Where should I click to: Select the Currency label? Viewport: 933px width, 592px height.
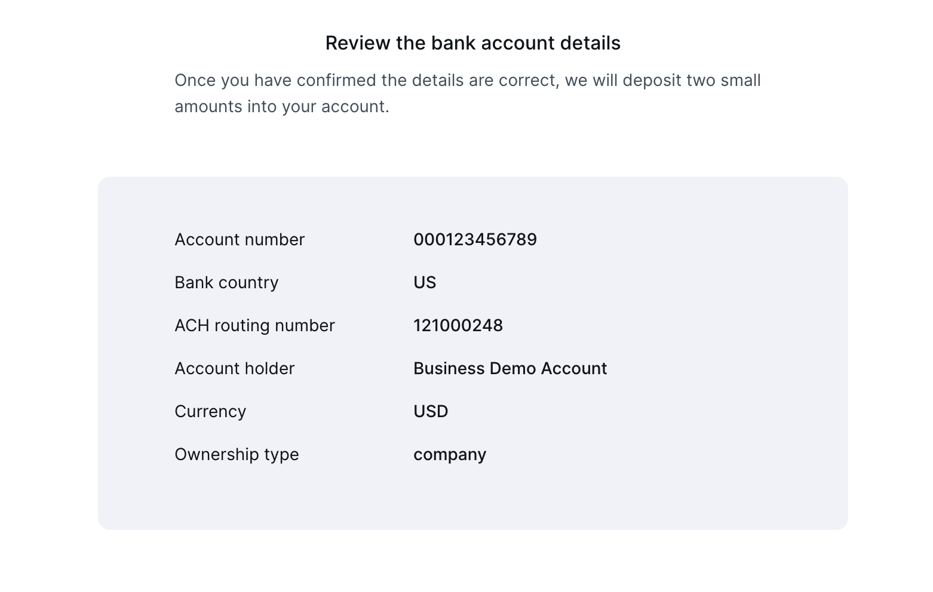[210, 411]
